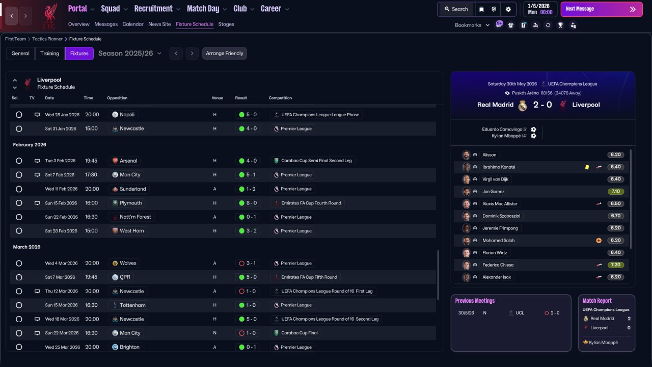This screenshot has height=367, width=652.
Task: Open the world globe icon in the top bar
Action: tap(494, 9)
